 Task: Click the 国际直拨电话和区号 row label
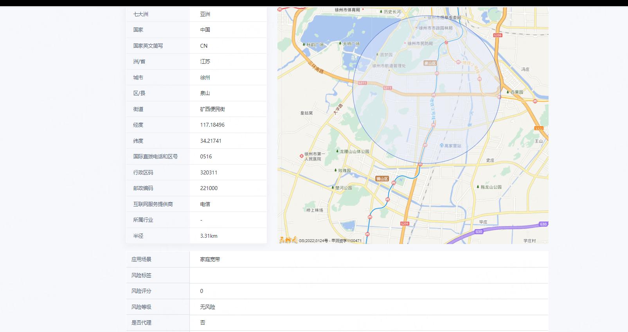[155, 156]
